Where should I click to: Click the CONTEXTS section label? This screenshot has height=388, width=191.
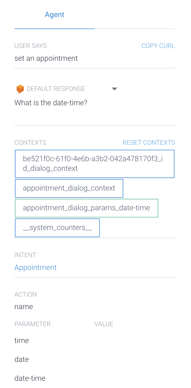click(30, 142)
